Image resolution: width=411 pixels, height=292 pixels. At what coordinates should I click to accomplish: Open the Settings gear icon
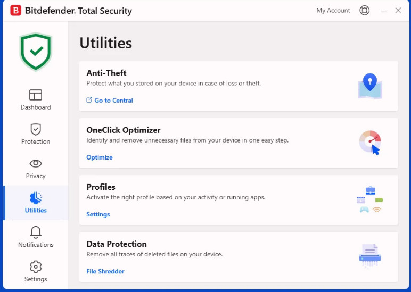click(x=36, y=266)
